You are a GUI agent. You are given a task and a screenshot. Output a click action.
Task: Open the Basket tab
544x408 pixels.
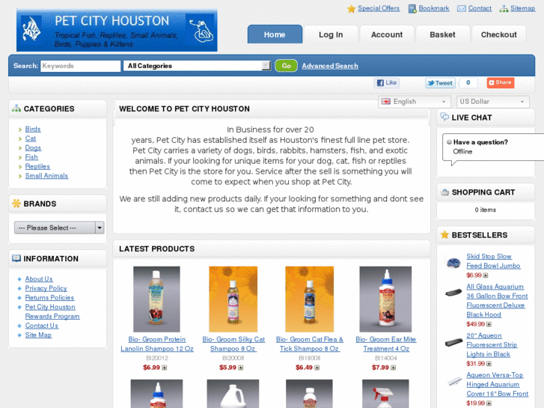click(443, 34)
